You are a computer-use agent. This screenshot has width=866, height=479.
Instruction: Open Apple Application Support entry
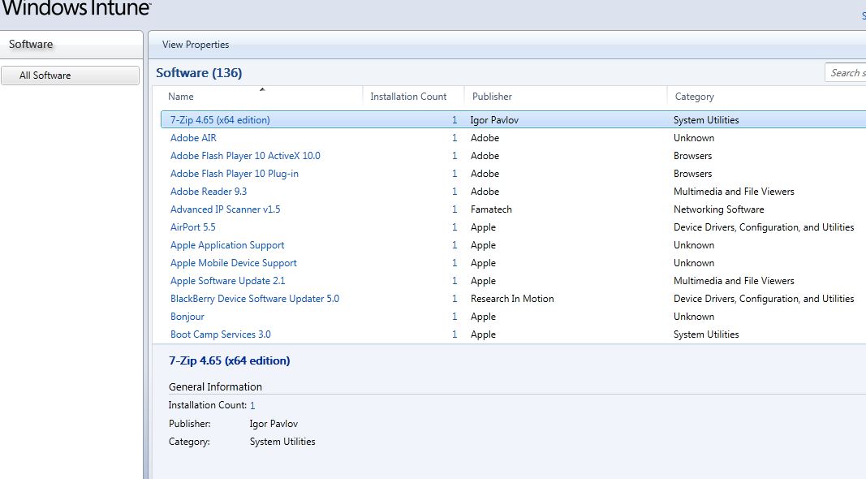point(227,245)
